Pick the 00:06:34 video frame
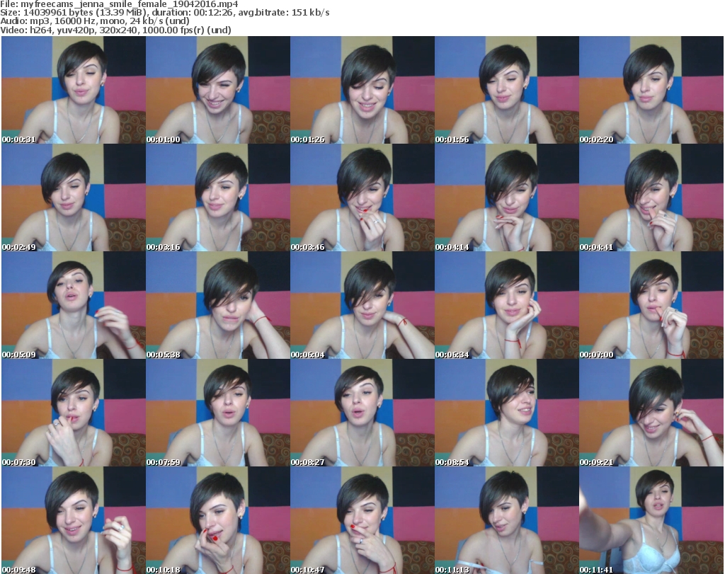Screen dimensions: 725x574 (507, 306)
